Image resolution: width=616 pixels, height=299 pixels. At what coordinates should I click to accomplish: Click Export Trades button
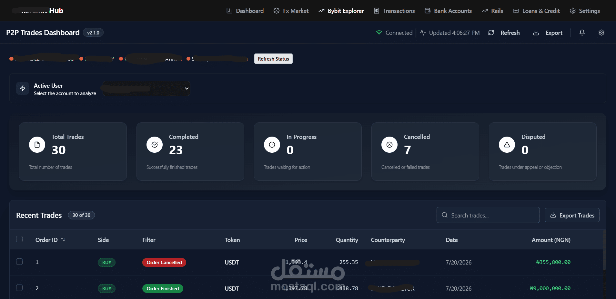click(572, 215)
